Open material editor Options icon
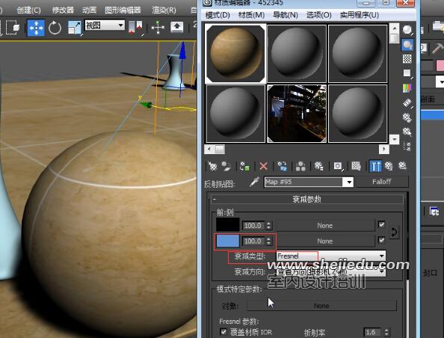This screenshot has width=444, height=338. pyautogui.click(x=407, y=117)
